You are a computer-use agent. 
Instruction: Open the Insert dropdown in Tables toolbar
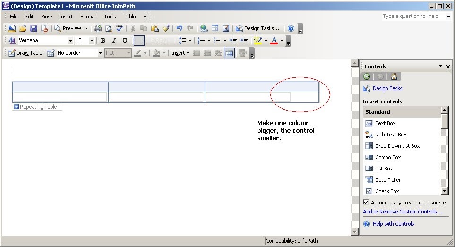click(180, 53)
